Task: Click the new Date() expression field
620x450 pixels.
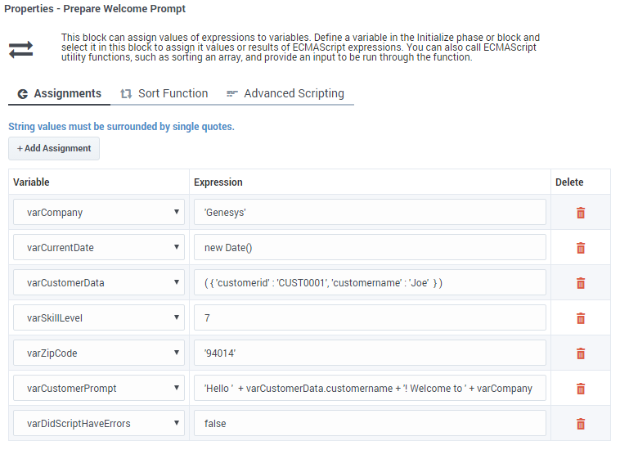Action: (x=370, y=248)
